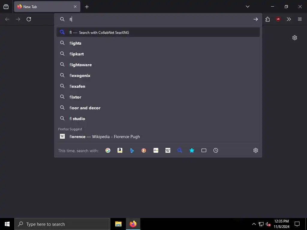Select the 'flexafen' suggestion
Viewport: 307px width, 230px height.
coord(158,86)
